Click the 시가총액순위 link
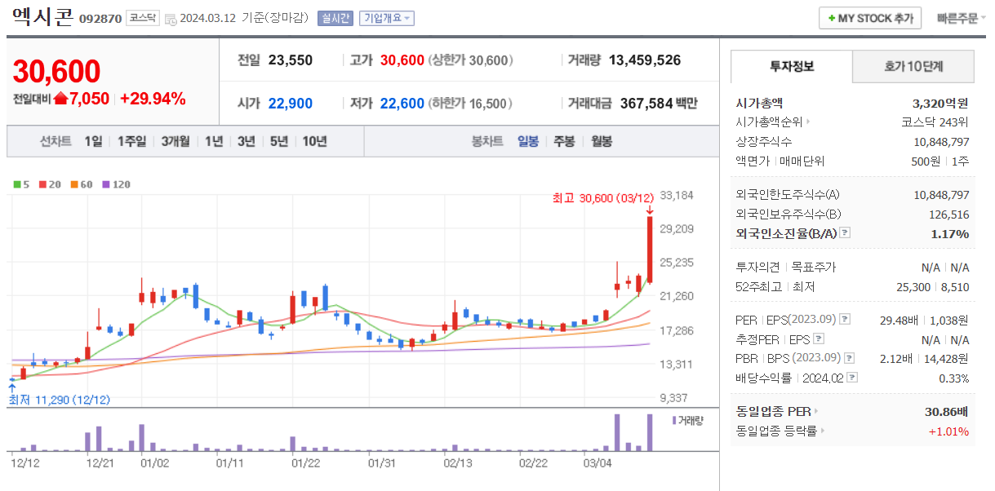The height and width of the screenshot is (491, 995). coord(769,122)
